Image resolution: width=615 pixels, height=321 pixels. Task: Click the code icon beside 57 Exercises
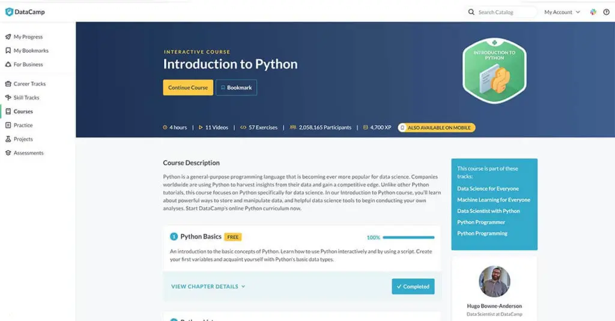click(x=243, y=127)
